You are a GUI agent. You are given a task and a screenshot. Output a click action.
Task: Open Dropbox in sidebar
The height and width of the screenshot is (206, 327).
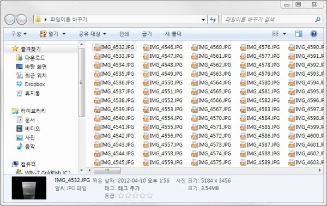tap(35, 84)
